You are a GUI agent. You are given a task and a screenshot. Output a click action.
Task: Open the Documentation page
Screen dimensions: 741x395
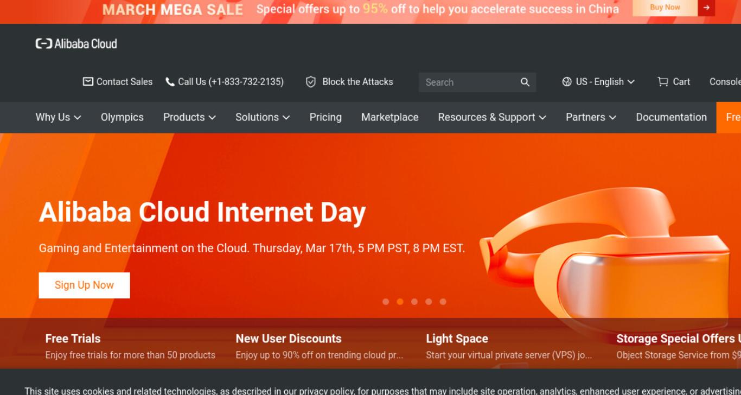(672, 117)
